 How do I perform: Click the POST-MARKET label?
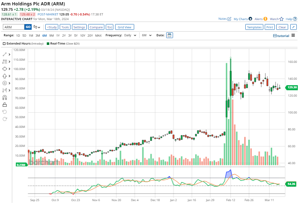(48, 14)
